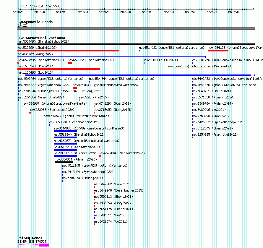Open the nsv833489 (Wong2007) variant label
The height and width of the screenshot is (248, 263).
(x=35, y=54)
